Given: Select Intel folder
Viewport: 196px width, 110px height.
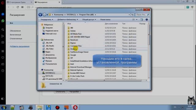Looking at the screenshot, I should point(72,64).
